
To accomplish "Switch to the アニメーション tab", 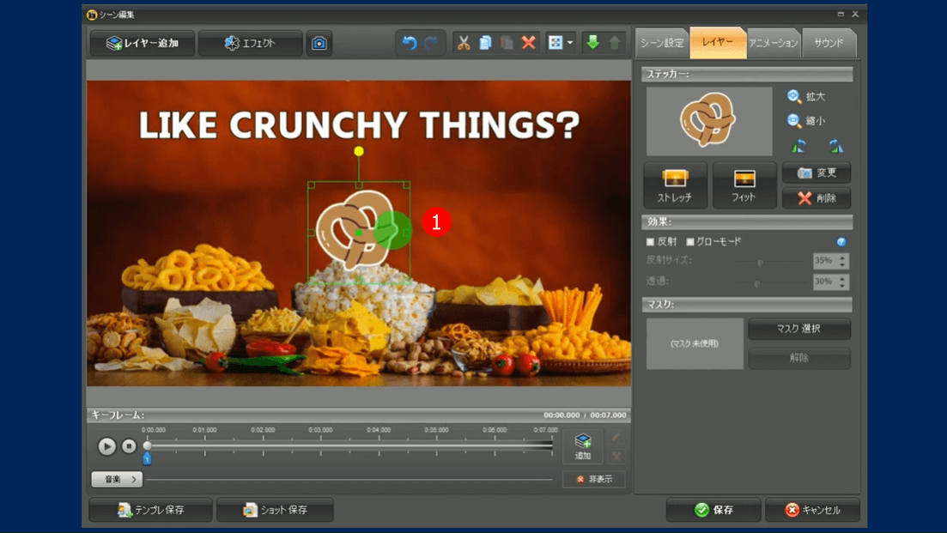I will tap(773, 43).
